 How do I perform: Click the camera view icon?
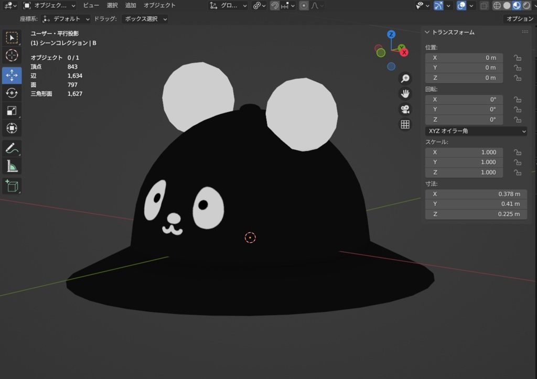point(405,110)
